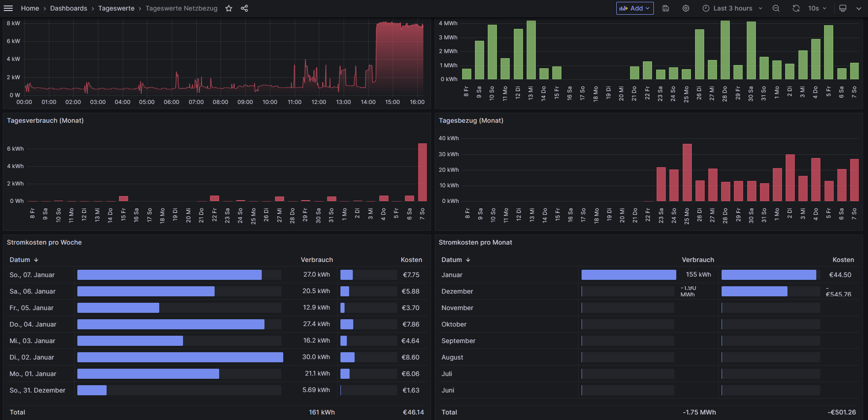Select the Juni month row

pos(648,390)
